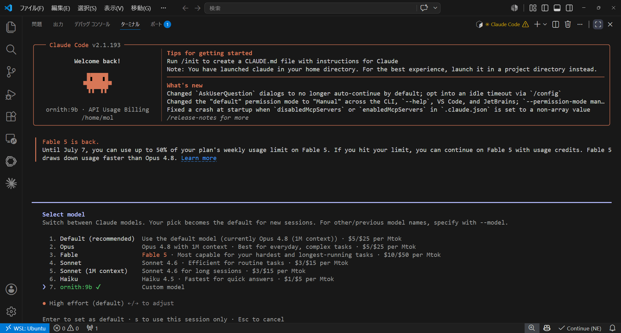Open the Explorer view in activity bar
This screenshot has height=333, width=621.
point(11,27)
